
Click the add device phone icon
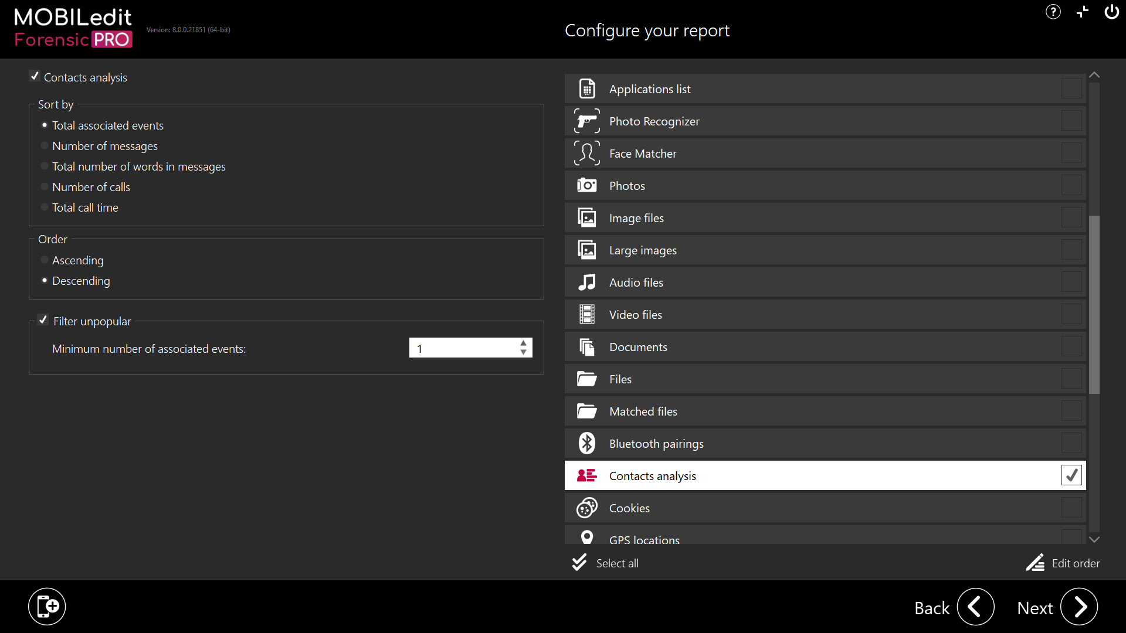47,606
